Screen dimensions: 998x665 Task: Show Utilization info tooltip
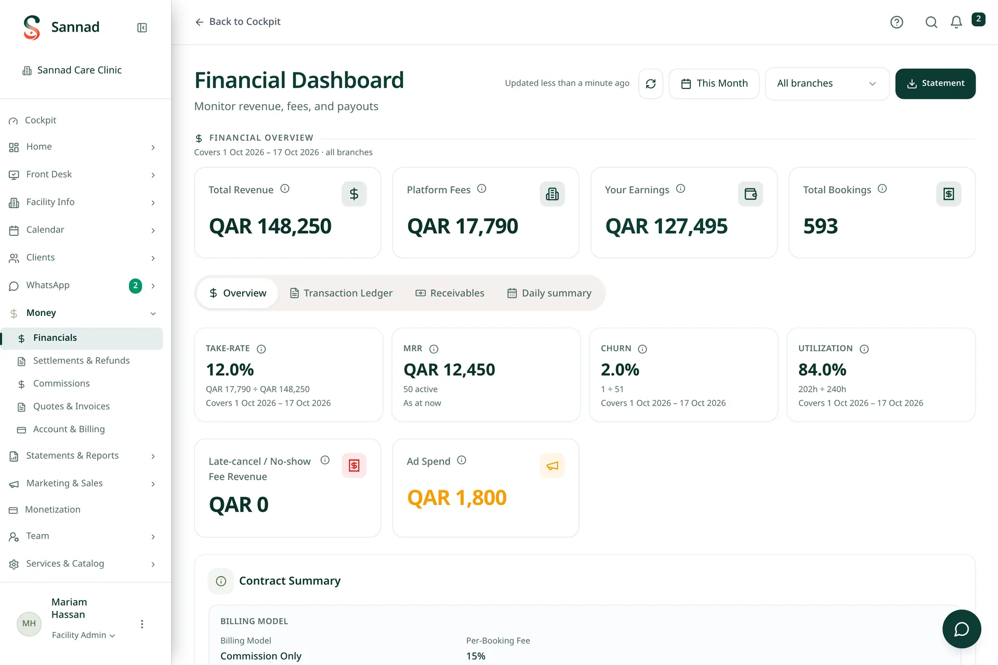864,349
